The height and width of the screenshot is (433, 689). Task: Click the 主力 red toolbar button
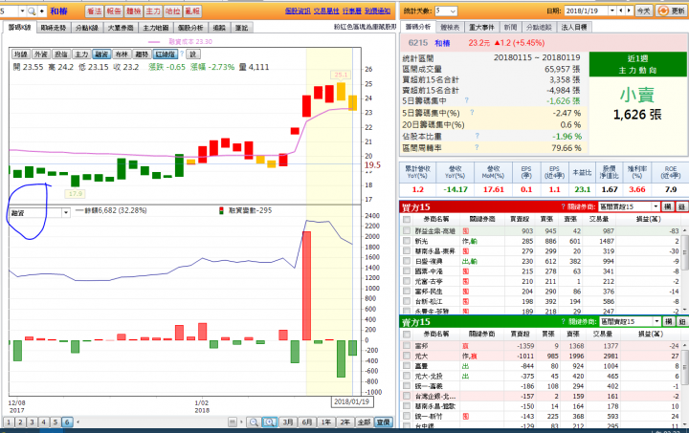[153, 11]
